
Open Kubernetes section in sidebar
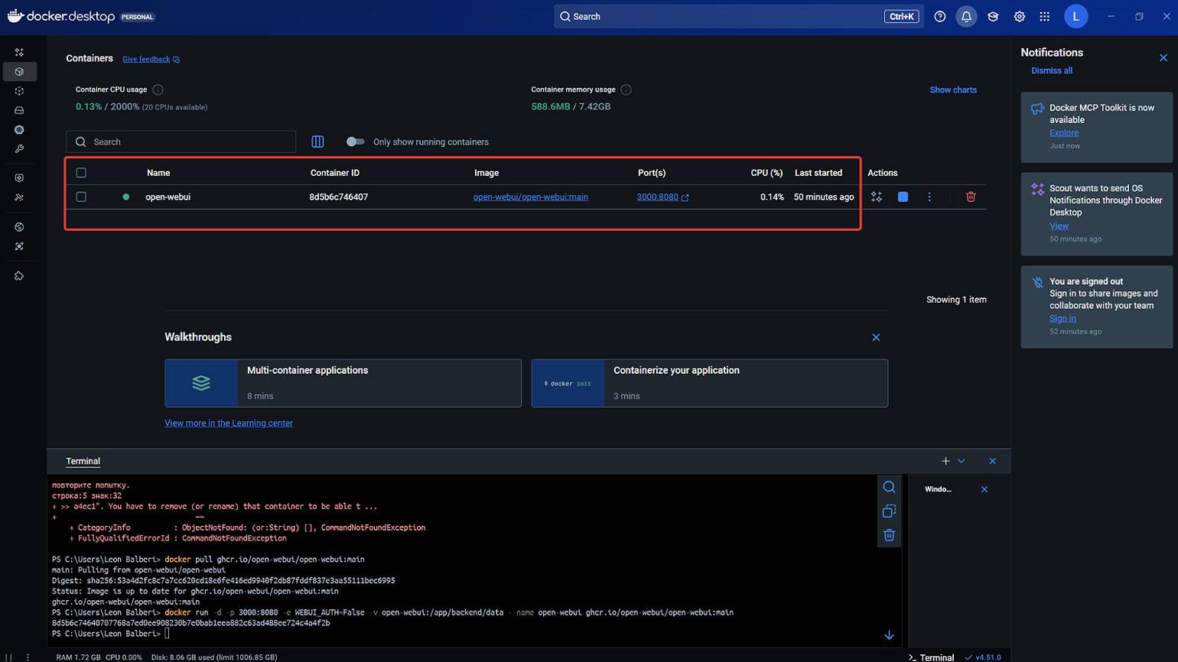click(x=19, y=130)
